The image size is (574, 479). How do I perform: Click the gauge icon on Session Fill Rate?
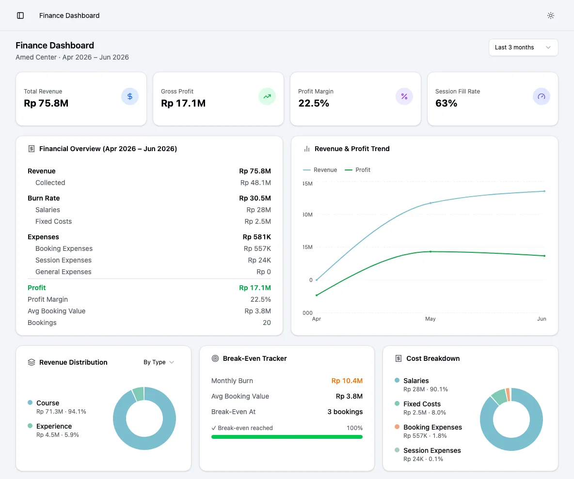pyautogui.click(x=542, y=96)
